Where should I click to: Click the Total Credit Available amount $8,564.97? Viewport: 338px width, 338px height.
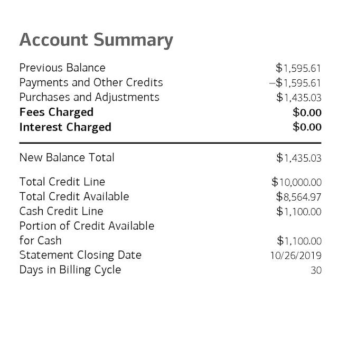[298, 197]
